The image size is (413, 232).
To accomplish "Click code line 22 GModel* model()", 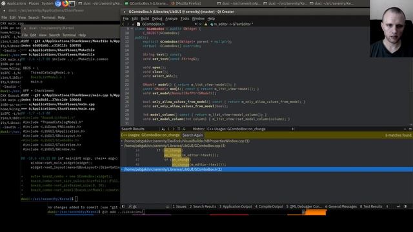I will coord(189,84).
